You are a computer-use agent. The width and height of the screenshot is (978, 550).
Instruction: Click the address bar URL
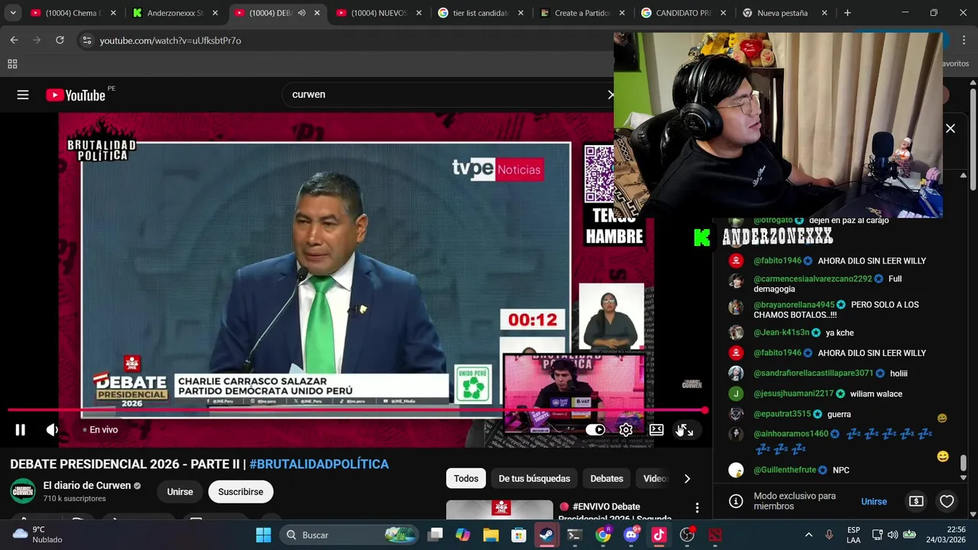[170, 40]
